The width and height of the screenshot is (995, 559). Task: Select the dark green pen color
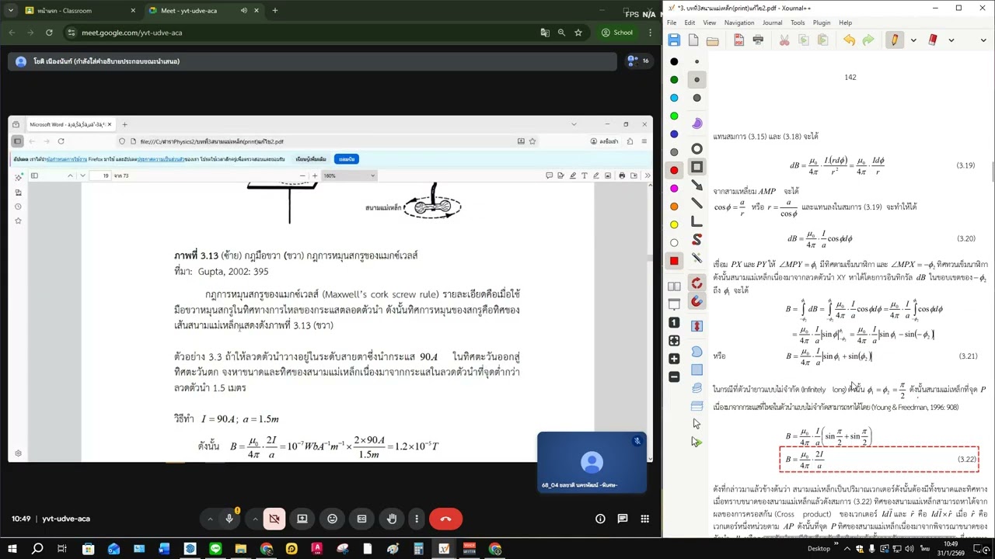click(x=674, y=80)
